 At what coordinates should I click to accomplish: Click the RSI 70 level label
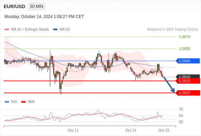tap(181, 109)
